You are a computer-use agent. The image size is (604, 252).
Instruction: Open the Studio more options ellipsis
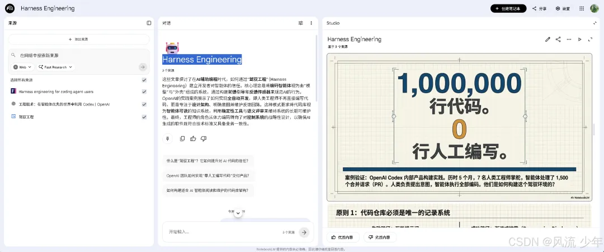click(569, 39)
